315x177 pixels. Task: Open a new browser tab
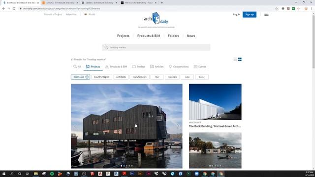coord(162,3)
